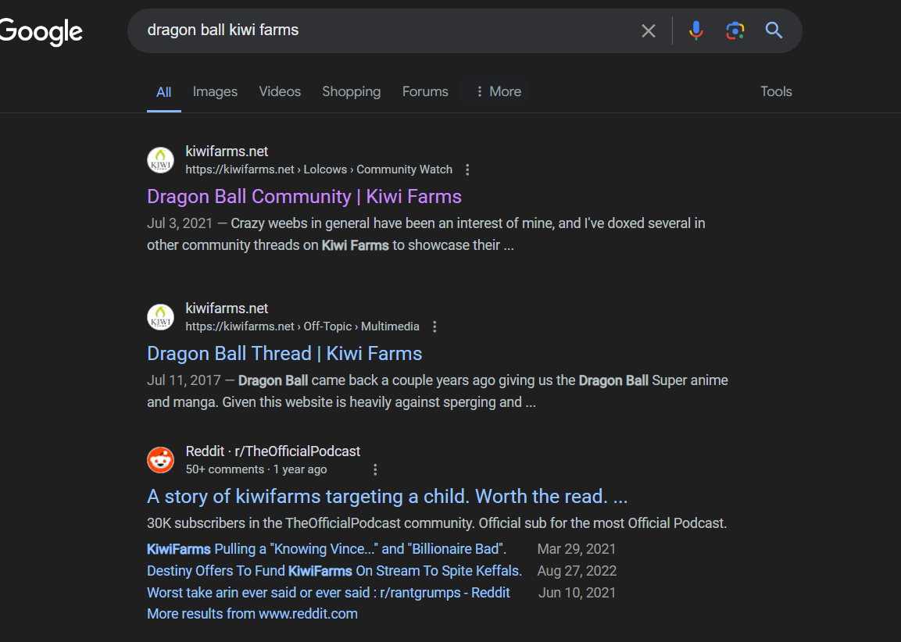Open 'A story of kiwifarms targeting a child' link
The width and height of the screenshot is (901, 642).
point(388,496)
